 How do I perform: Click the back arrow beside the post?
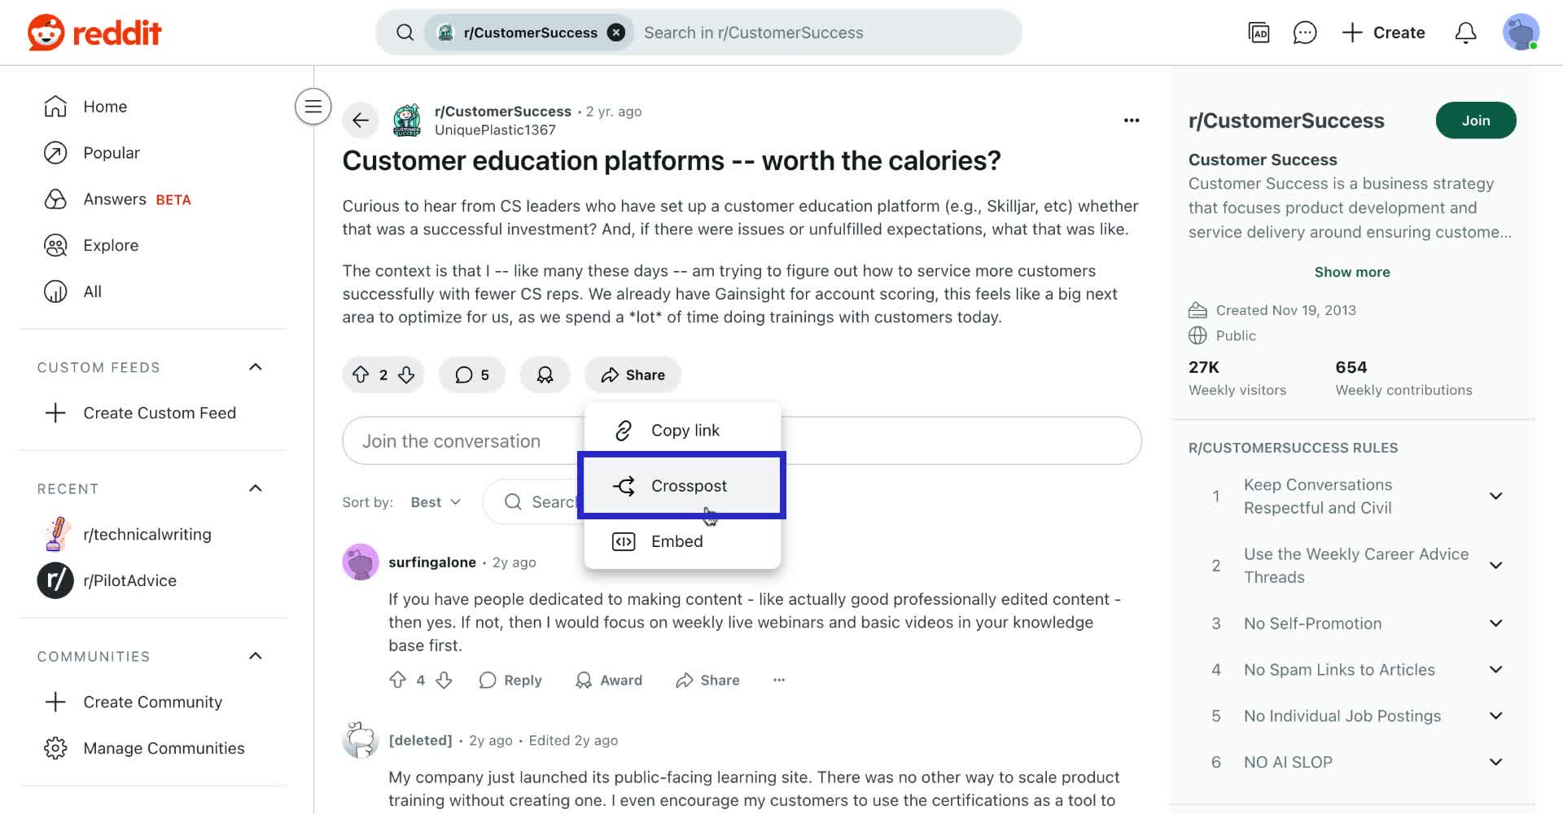[x=361, y=121]
